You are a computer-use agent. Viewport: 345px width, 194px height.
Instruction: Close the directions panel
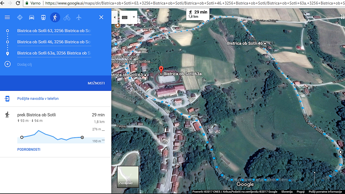tap(101, 17)
